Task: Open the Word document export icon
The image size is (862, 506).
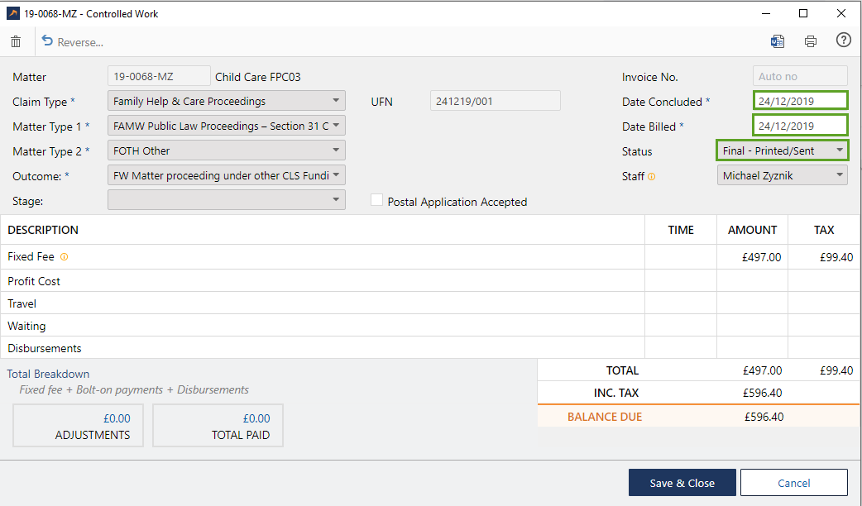Action: pos(777,41)
